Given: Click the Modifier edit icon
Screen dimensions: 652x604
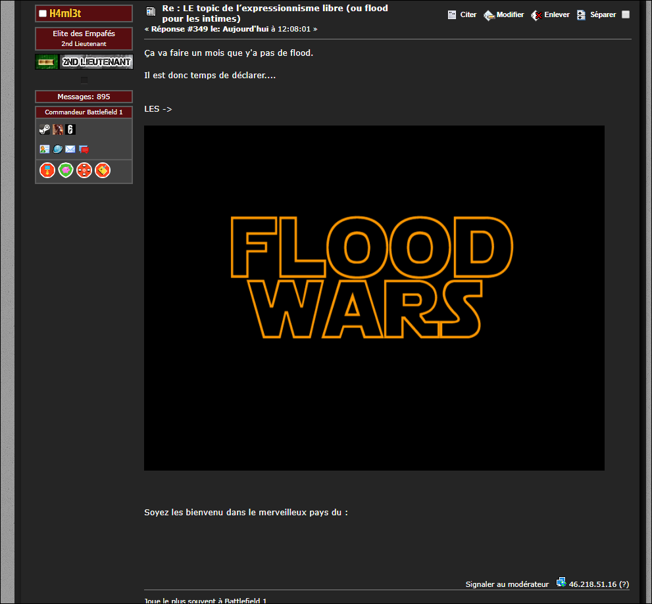Looking at the screenshot, I should point(489,15).
